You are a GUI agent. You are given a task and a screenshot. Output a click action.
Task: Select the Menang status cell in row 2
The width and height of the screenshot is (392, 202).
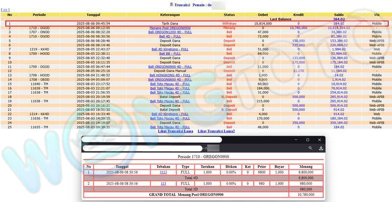coord(229,28)
